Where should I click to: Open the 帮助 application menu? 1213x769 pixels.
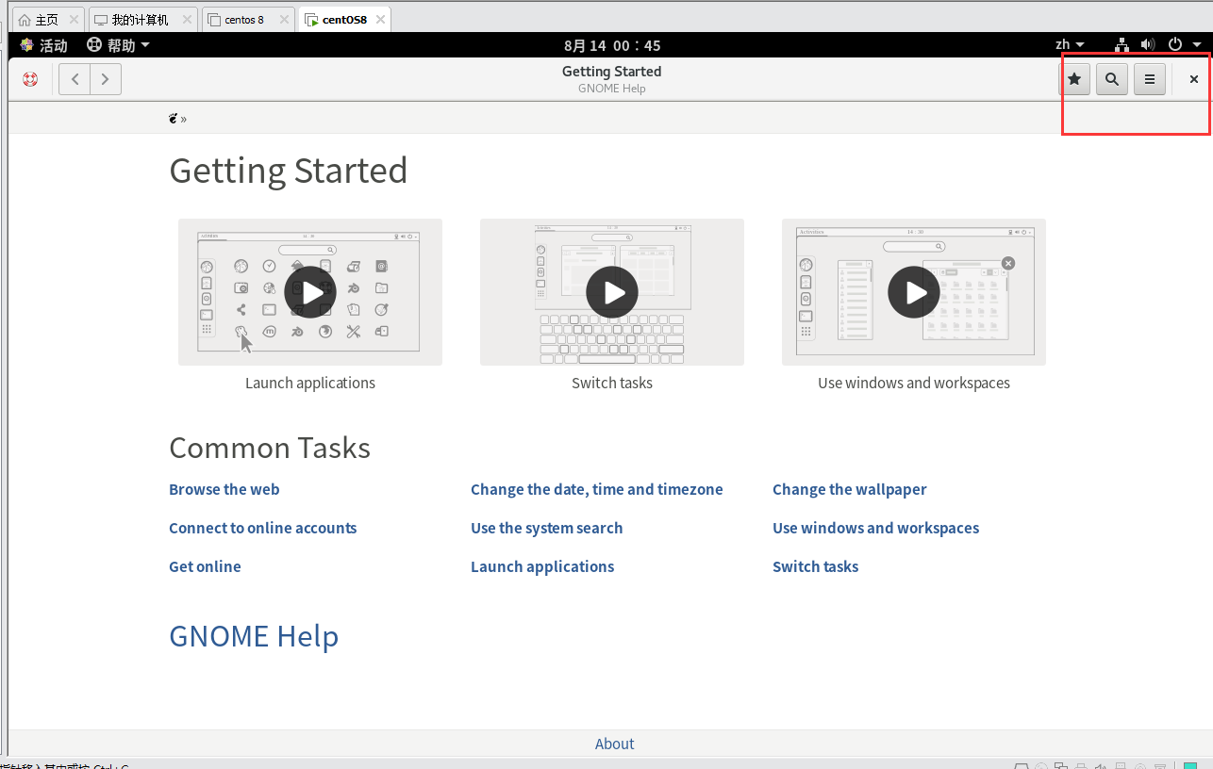tap(119, 45)
